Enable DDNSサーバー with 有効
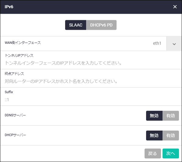Screen dimensions: 182x162 tap(171, 116)
